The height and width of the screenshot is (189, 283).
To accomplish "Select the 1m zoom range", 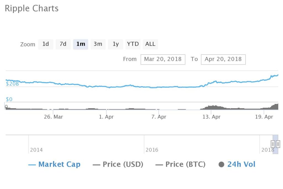I will point(80,44).
